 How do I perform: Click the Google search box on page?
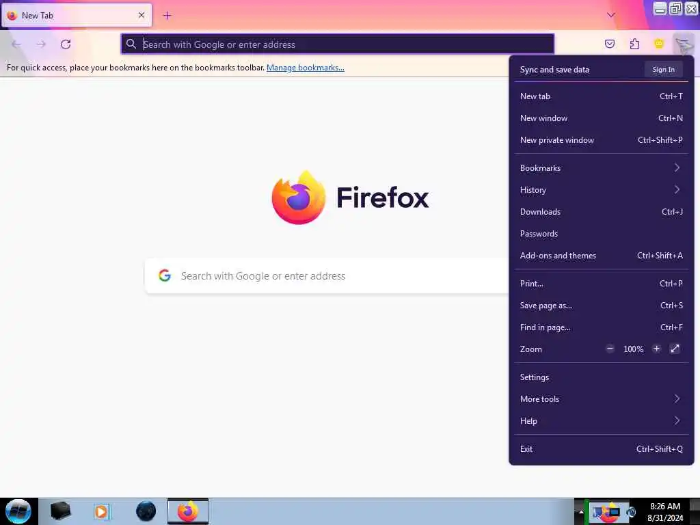(x=327, y=276)
